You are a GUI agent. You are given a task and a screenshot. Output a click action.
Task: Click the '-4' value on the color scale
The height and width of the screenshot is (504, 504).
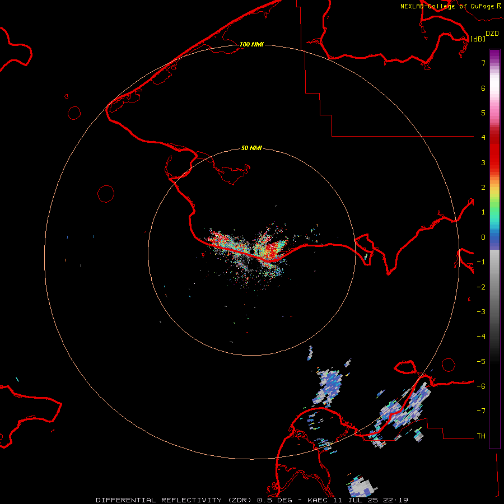coord(481,336)
